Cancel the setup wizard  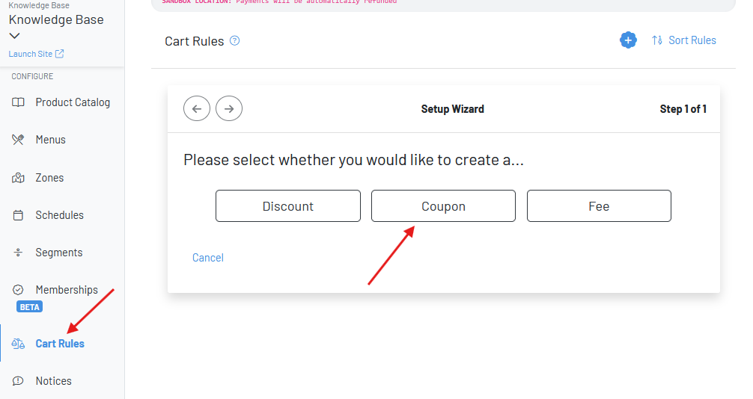click(x=208, y=258)
